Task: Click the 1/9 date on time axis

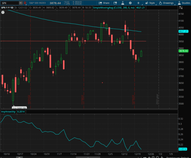Action: [x=171, y=154]
